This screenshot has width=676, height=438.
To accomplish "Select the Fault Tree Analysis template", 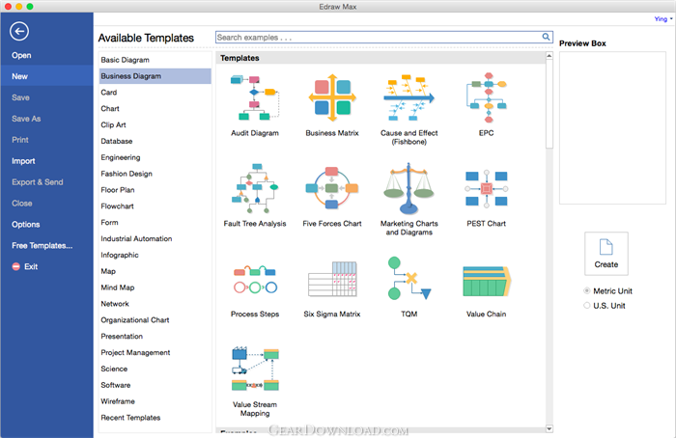I will 255,188.
